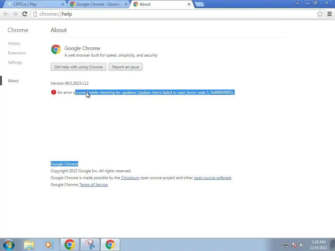Open the Chromium link
The height and width of the screenshot is (251, 335).
pos(130,178)
